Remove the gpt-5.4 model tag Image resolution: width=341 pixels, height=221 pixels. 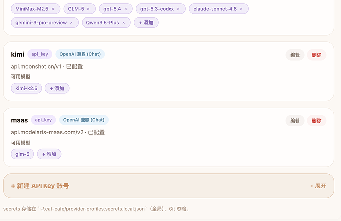125,9
